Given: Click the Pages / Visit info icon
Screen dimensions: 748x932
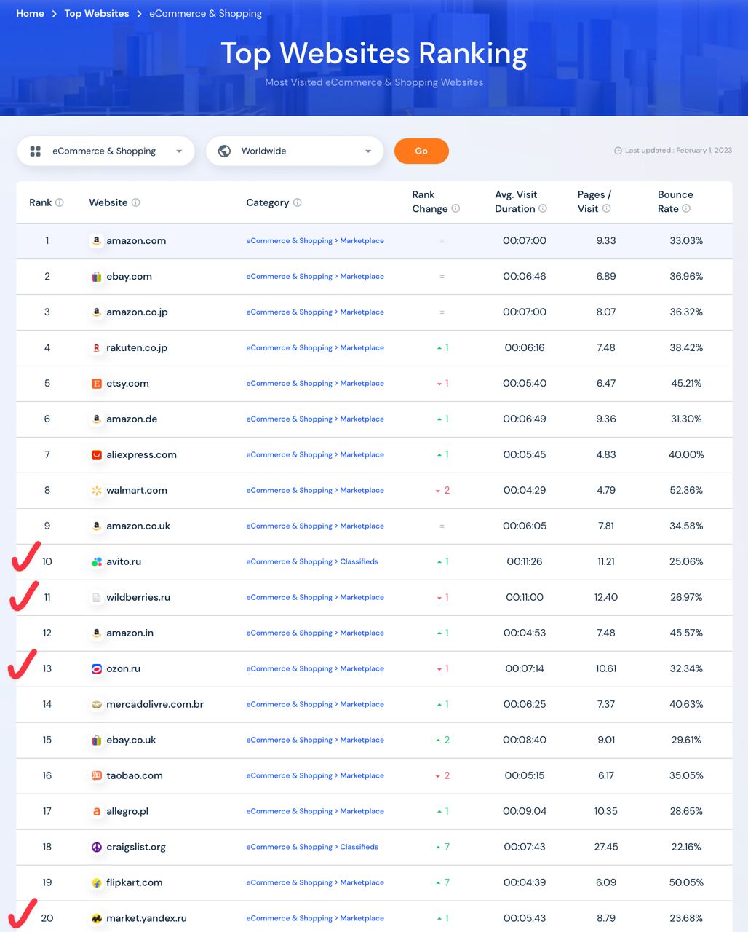Looking at the screenshot, I should [606, 208].
